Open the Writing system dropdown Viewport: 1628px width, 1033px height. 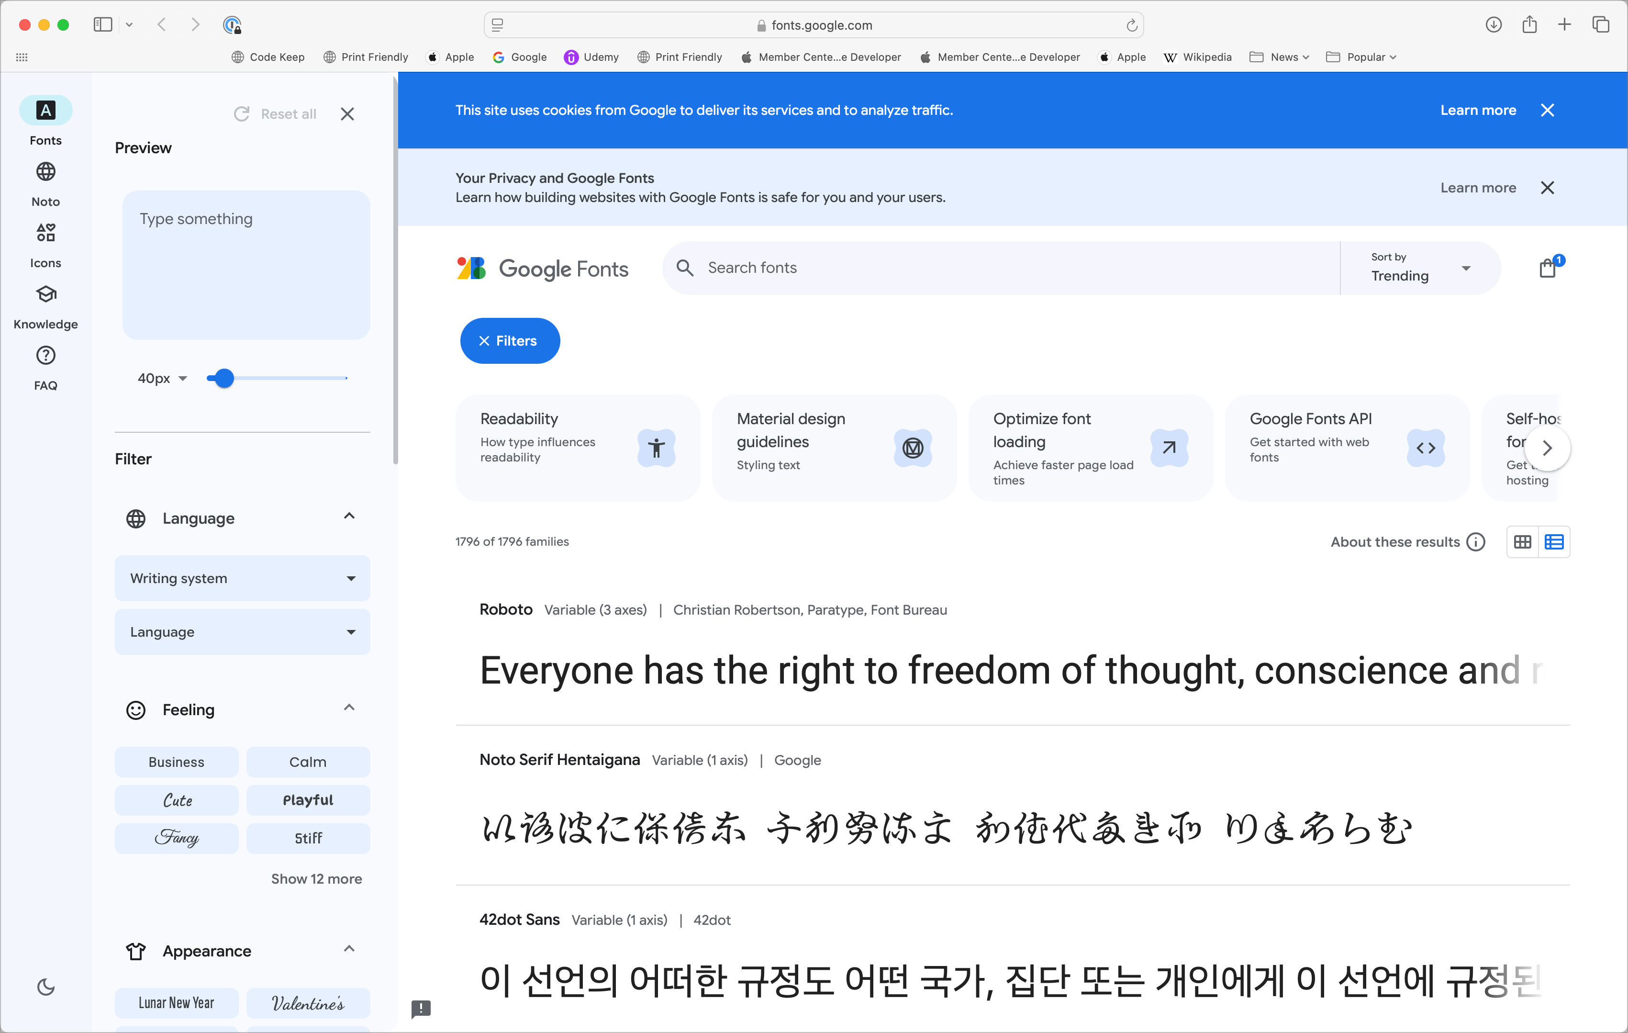pos(242,578)
